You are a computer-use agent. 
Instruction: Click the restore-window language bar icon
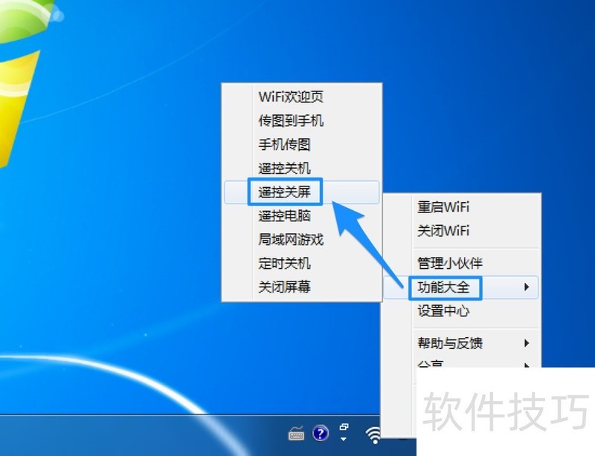click(344, 427)
